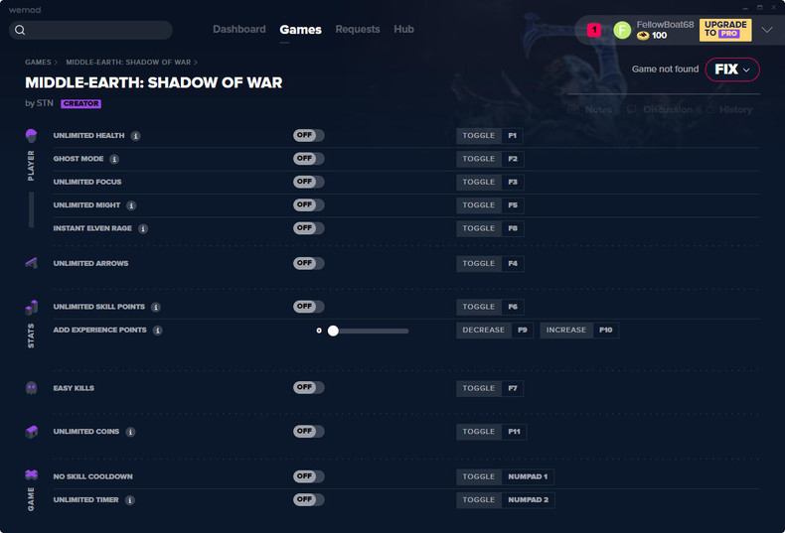Viewport: 785px width, 533px height.
Task: Click info icon next to Unlimited Health
Action: point(136,136)
